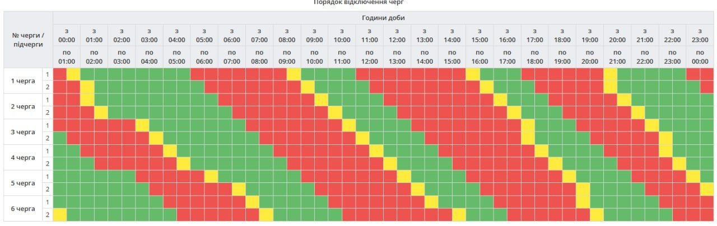
Task: Click the '6 черга' row label
Action: click(x=24, y=209)
